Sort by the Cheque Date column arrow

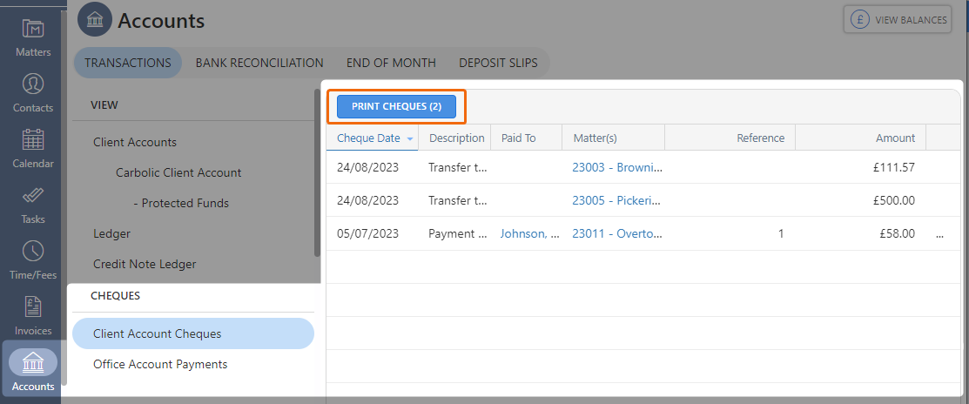tap(410, 138)
